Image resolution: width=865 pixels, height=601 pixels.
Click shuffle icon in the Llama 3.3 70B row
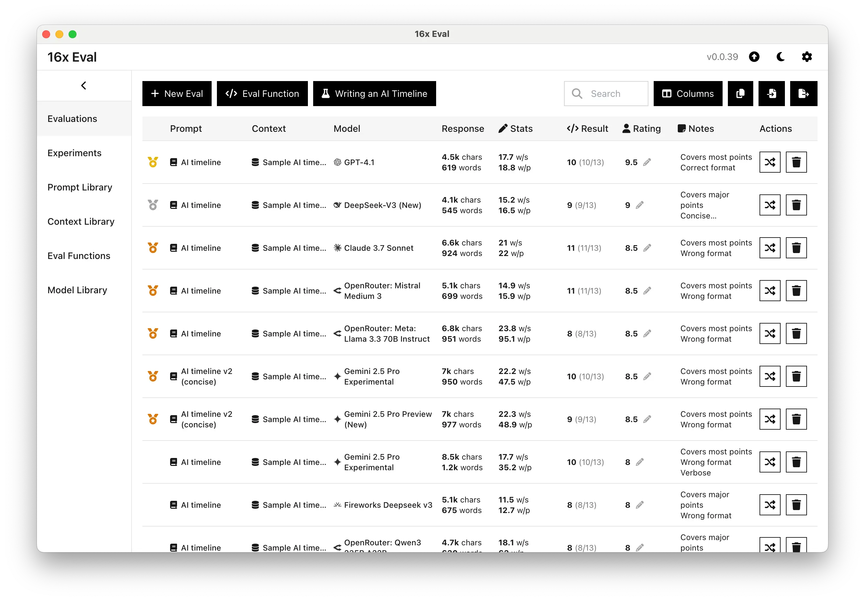770,334
